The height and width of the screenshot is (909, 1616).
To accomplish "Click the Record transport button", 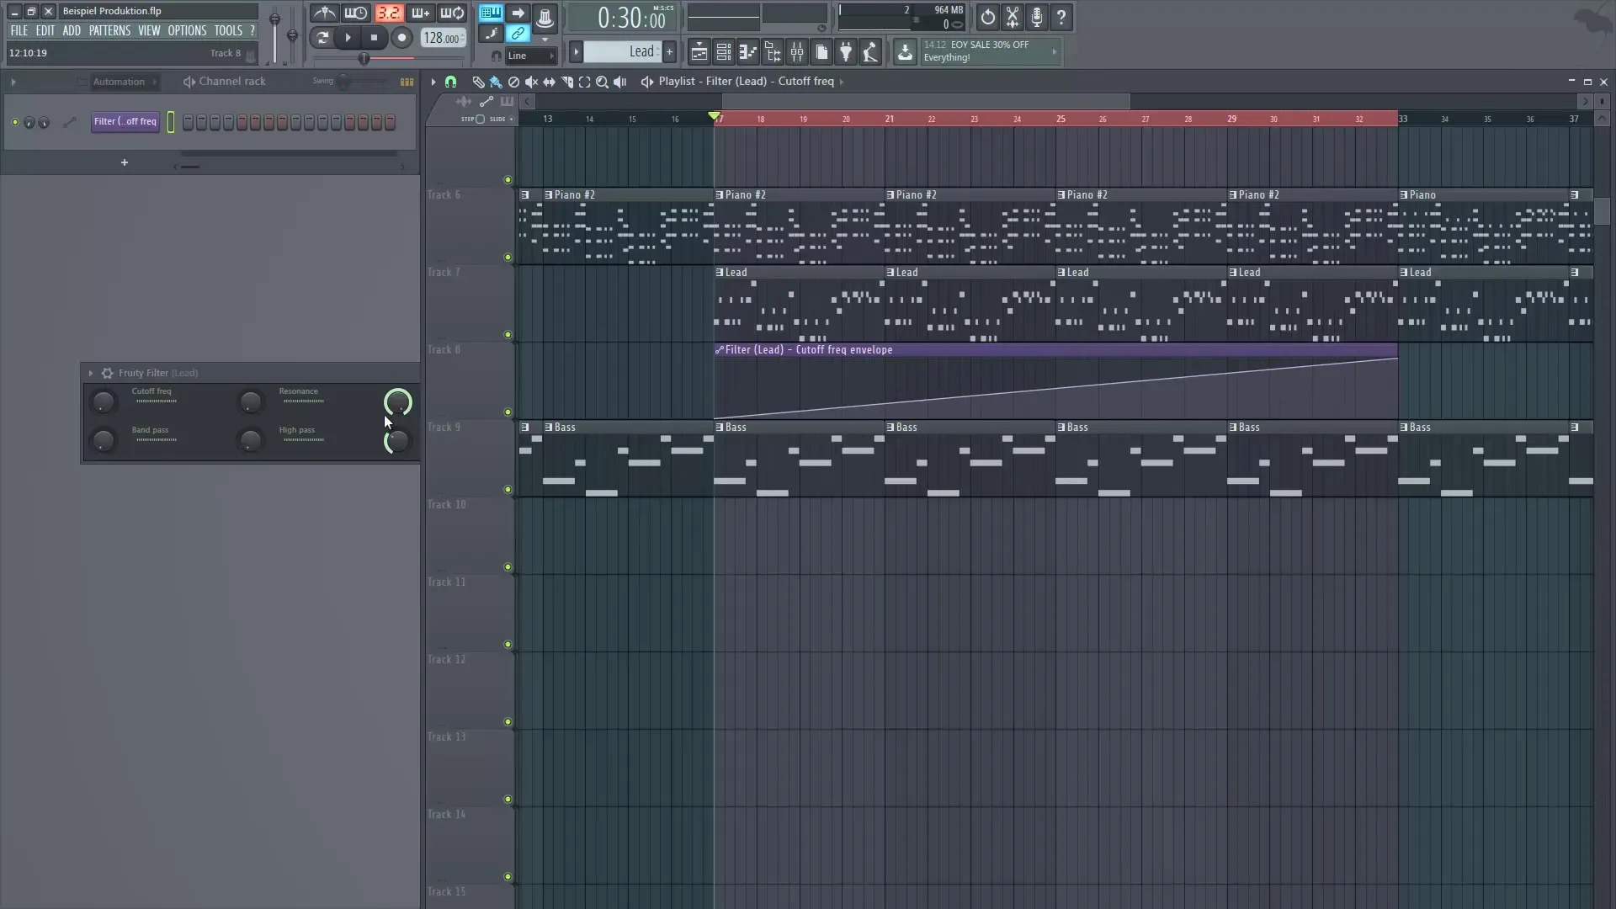I will pos(401,37).
